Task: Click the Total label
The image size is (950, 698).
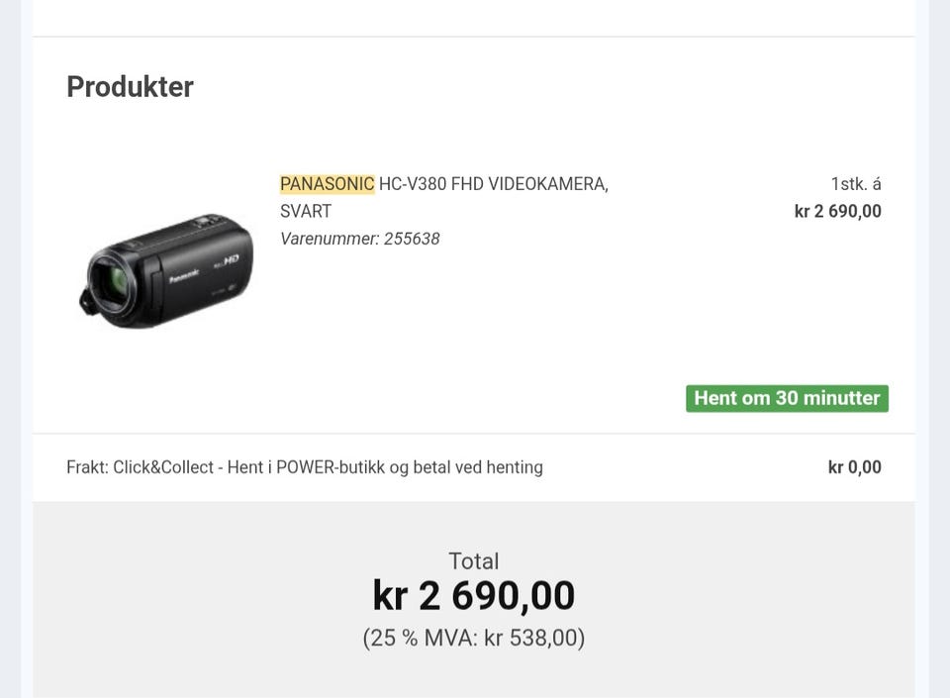Action: (474, 561)
